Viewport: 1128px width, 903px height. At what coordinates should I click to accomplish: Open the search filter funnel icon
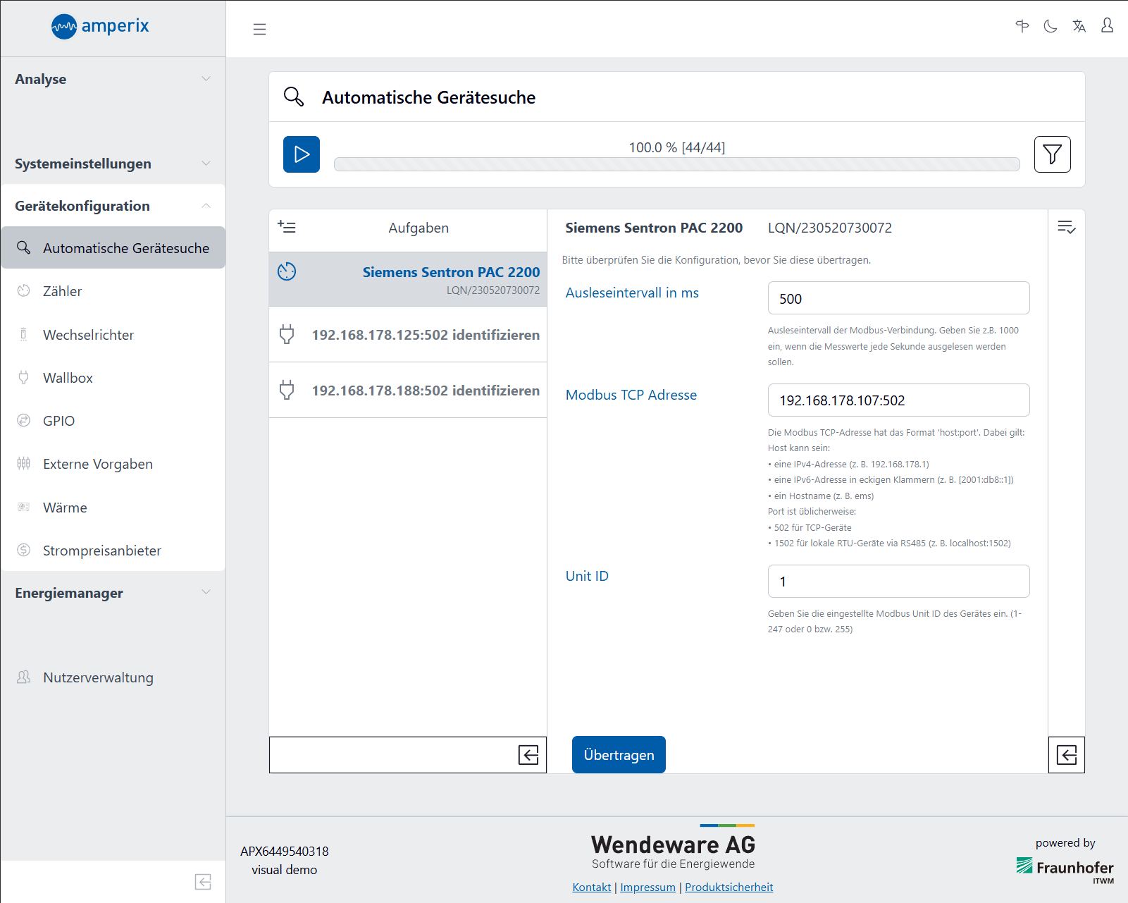point(1052,154)
